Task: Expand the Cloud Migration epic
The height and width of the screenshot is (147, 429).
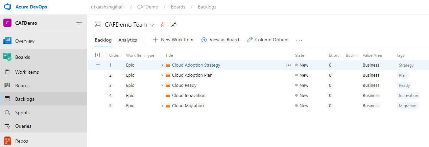Action: click(x=162, y=106)
